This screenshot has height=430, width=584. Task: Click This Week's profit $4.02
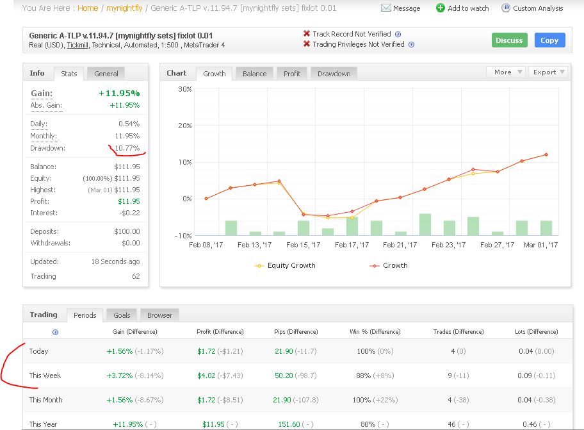click(206, 376)
